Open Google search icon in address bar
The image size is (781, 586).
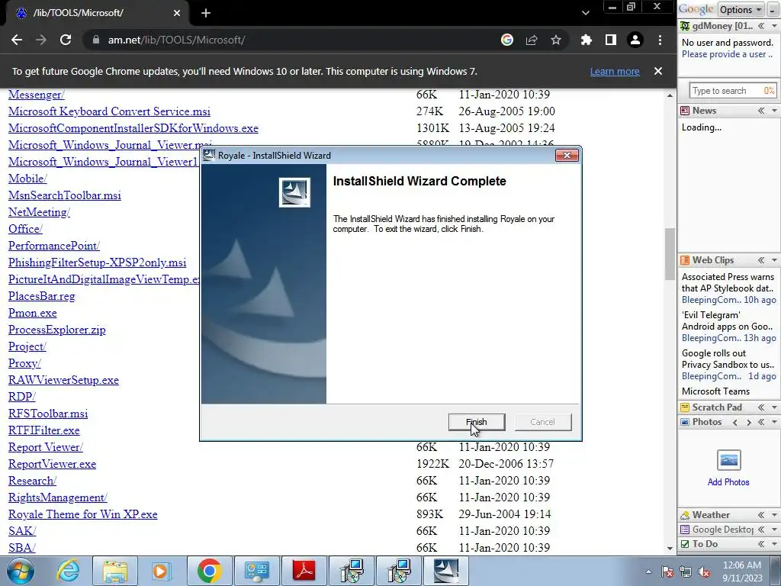[x=507, y=40]
